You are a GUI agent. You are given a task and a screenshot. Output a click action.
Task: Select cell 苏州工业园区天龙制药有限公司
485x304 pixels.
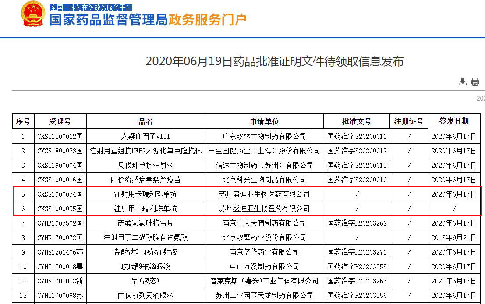coord(265,295)
